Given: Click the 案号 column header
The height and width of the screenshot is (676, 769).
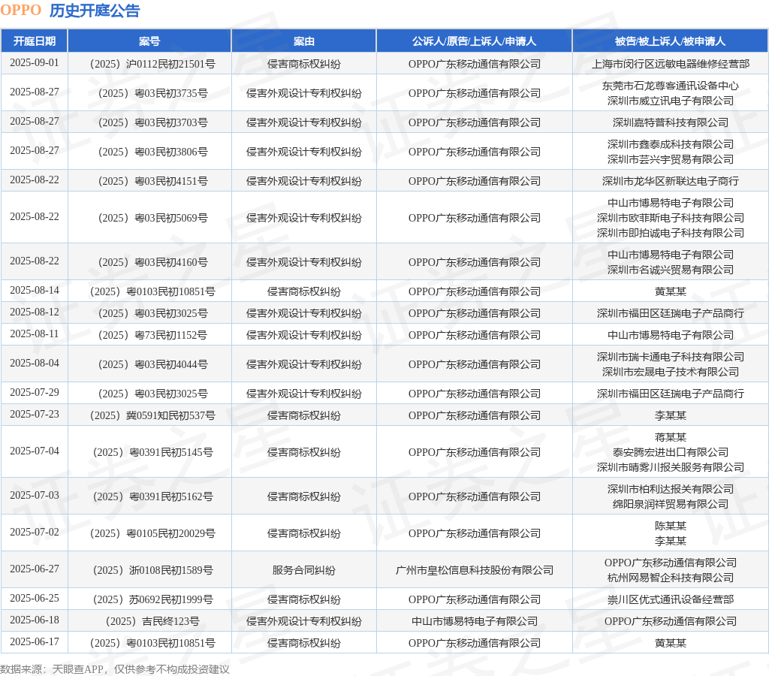Looking at the screenshot, I should (x=149, y=41).
